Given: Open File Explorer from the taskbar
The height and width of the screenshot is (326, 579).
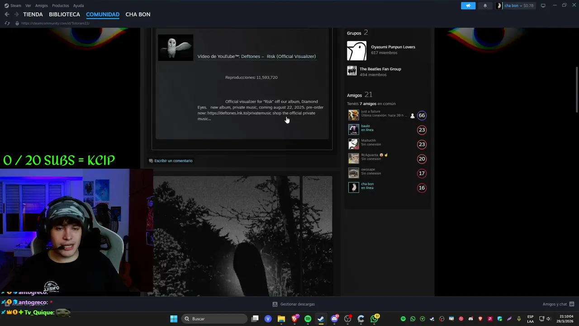Looking at the screenshot, I should point(281,319).
